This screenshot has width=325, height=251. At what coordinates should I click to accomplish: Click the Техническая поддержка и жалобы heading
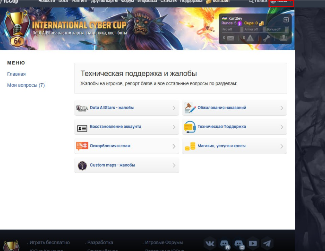coord(139,73)
